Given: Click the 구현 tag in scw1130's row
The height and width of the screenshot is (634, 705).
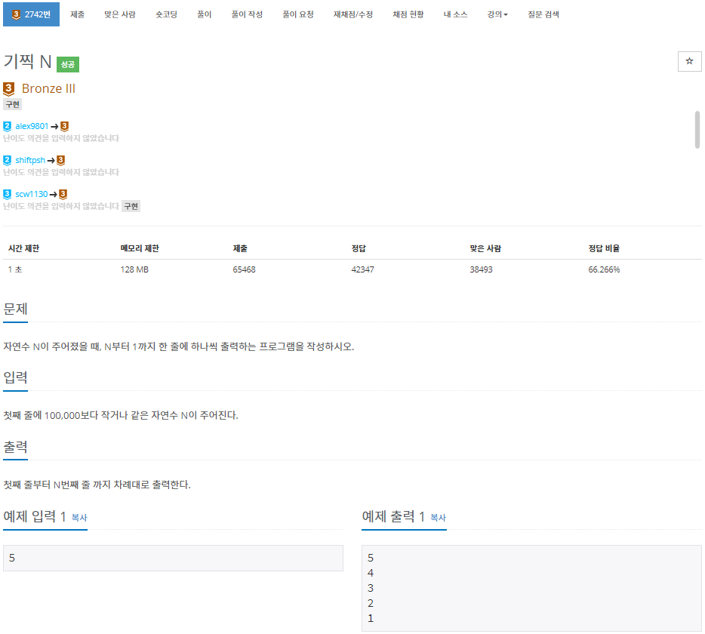Looking at the screenshot, I should click(x=131, y=206).
